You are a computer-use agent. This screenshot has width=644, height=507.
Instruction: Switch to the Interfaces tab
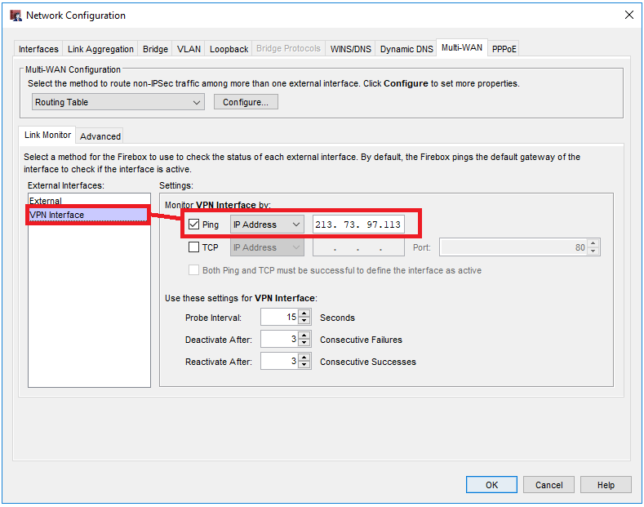tap(38, 49)
